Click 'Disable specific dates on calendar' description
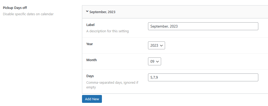This screenshot has width=268, height=106. click(28, 14)
